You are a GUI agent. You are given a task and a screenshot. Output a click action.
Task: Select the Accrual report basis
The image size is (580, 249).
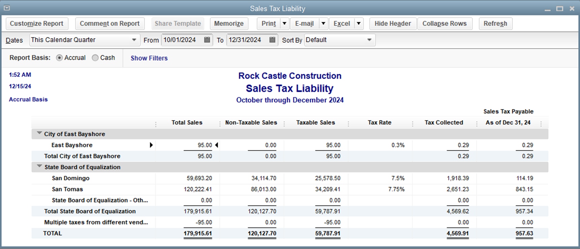pos(60,58)
